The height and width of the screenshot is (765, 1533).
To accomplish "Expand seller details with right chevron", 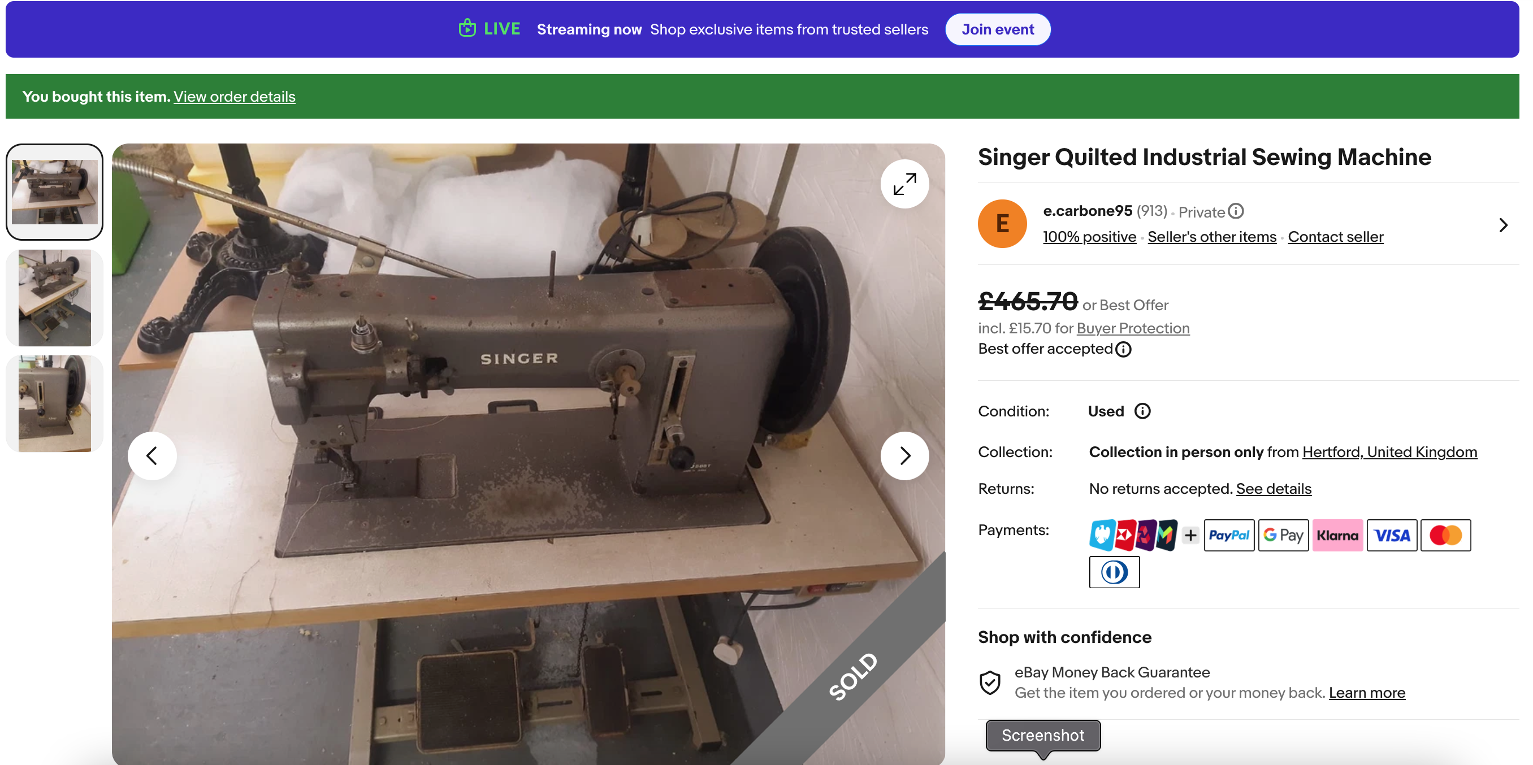I will coord(1503,225).
